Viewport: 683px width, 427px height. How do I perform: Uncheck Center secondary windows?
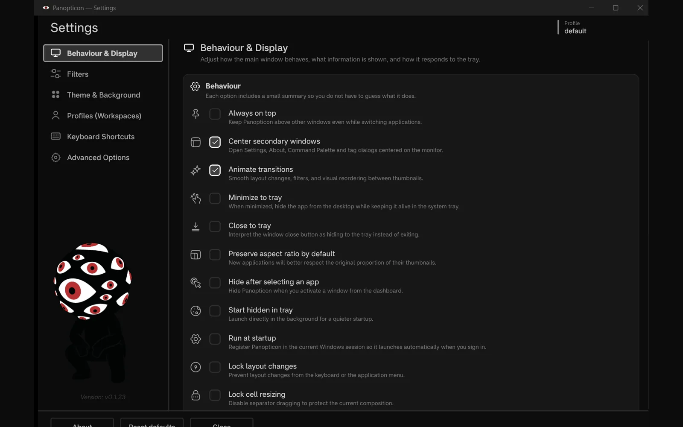click(215, 142)
